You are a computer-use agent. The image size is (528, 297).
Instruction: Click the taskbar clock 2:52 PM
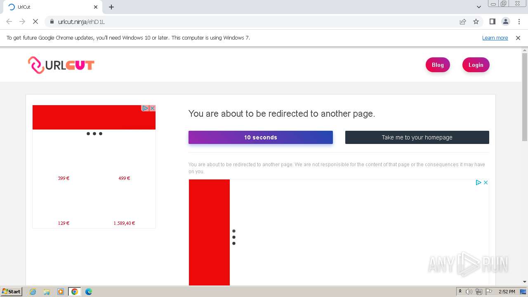tap(507, 292)
